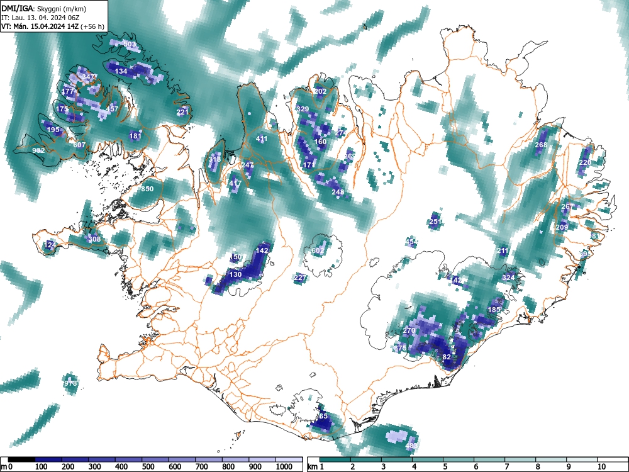Click the 'VT: Mán. 15.04.2024 14Z' valid time

[x=40, y=26]
